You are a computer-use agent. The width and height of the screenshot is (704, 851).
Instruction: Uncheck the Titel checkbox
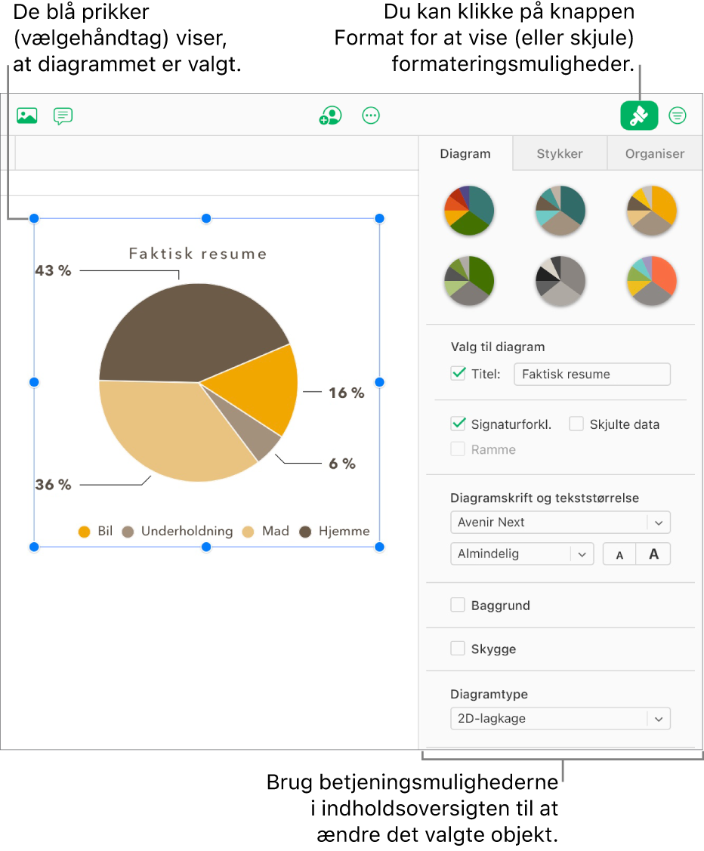pyautogui.click(x=458, y=373)
